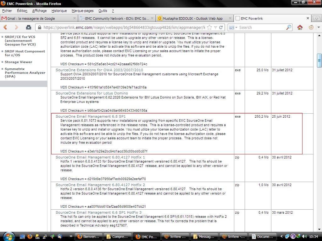The image size is (322, 241).
Task: Go to the Firefox Home page icon
Action: click(x=300, y=27)
